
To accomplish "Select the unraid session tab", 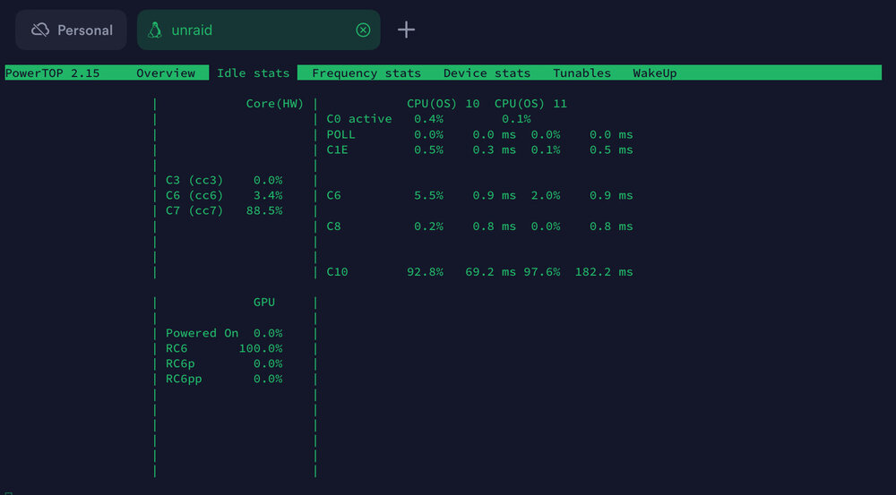I will pyautogui.click(x=258, y=30).
